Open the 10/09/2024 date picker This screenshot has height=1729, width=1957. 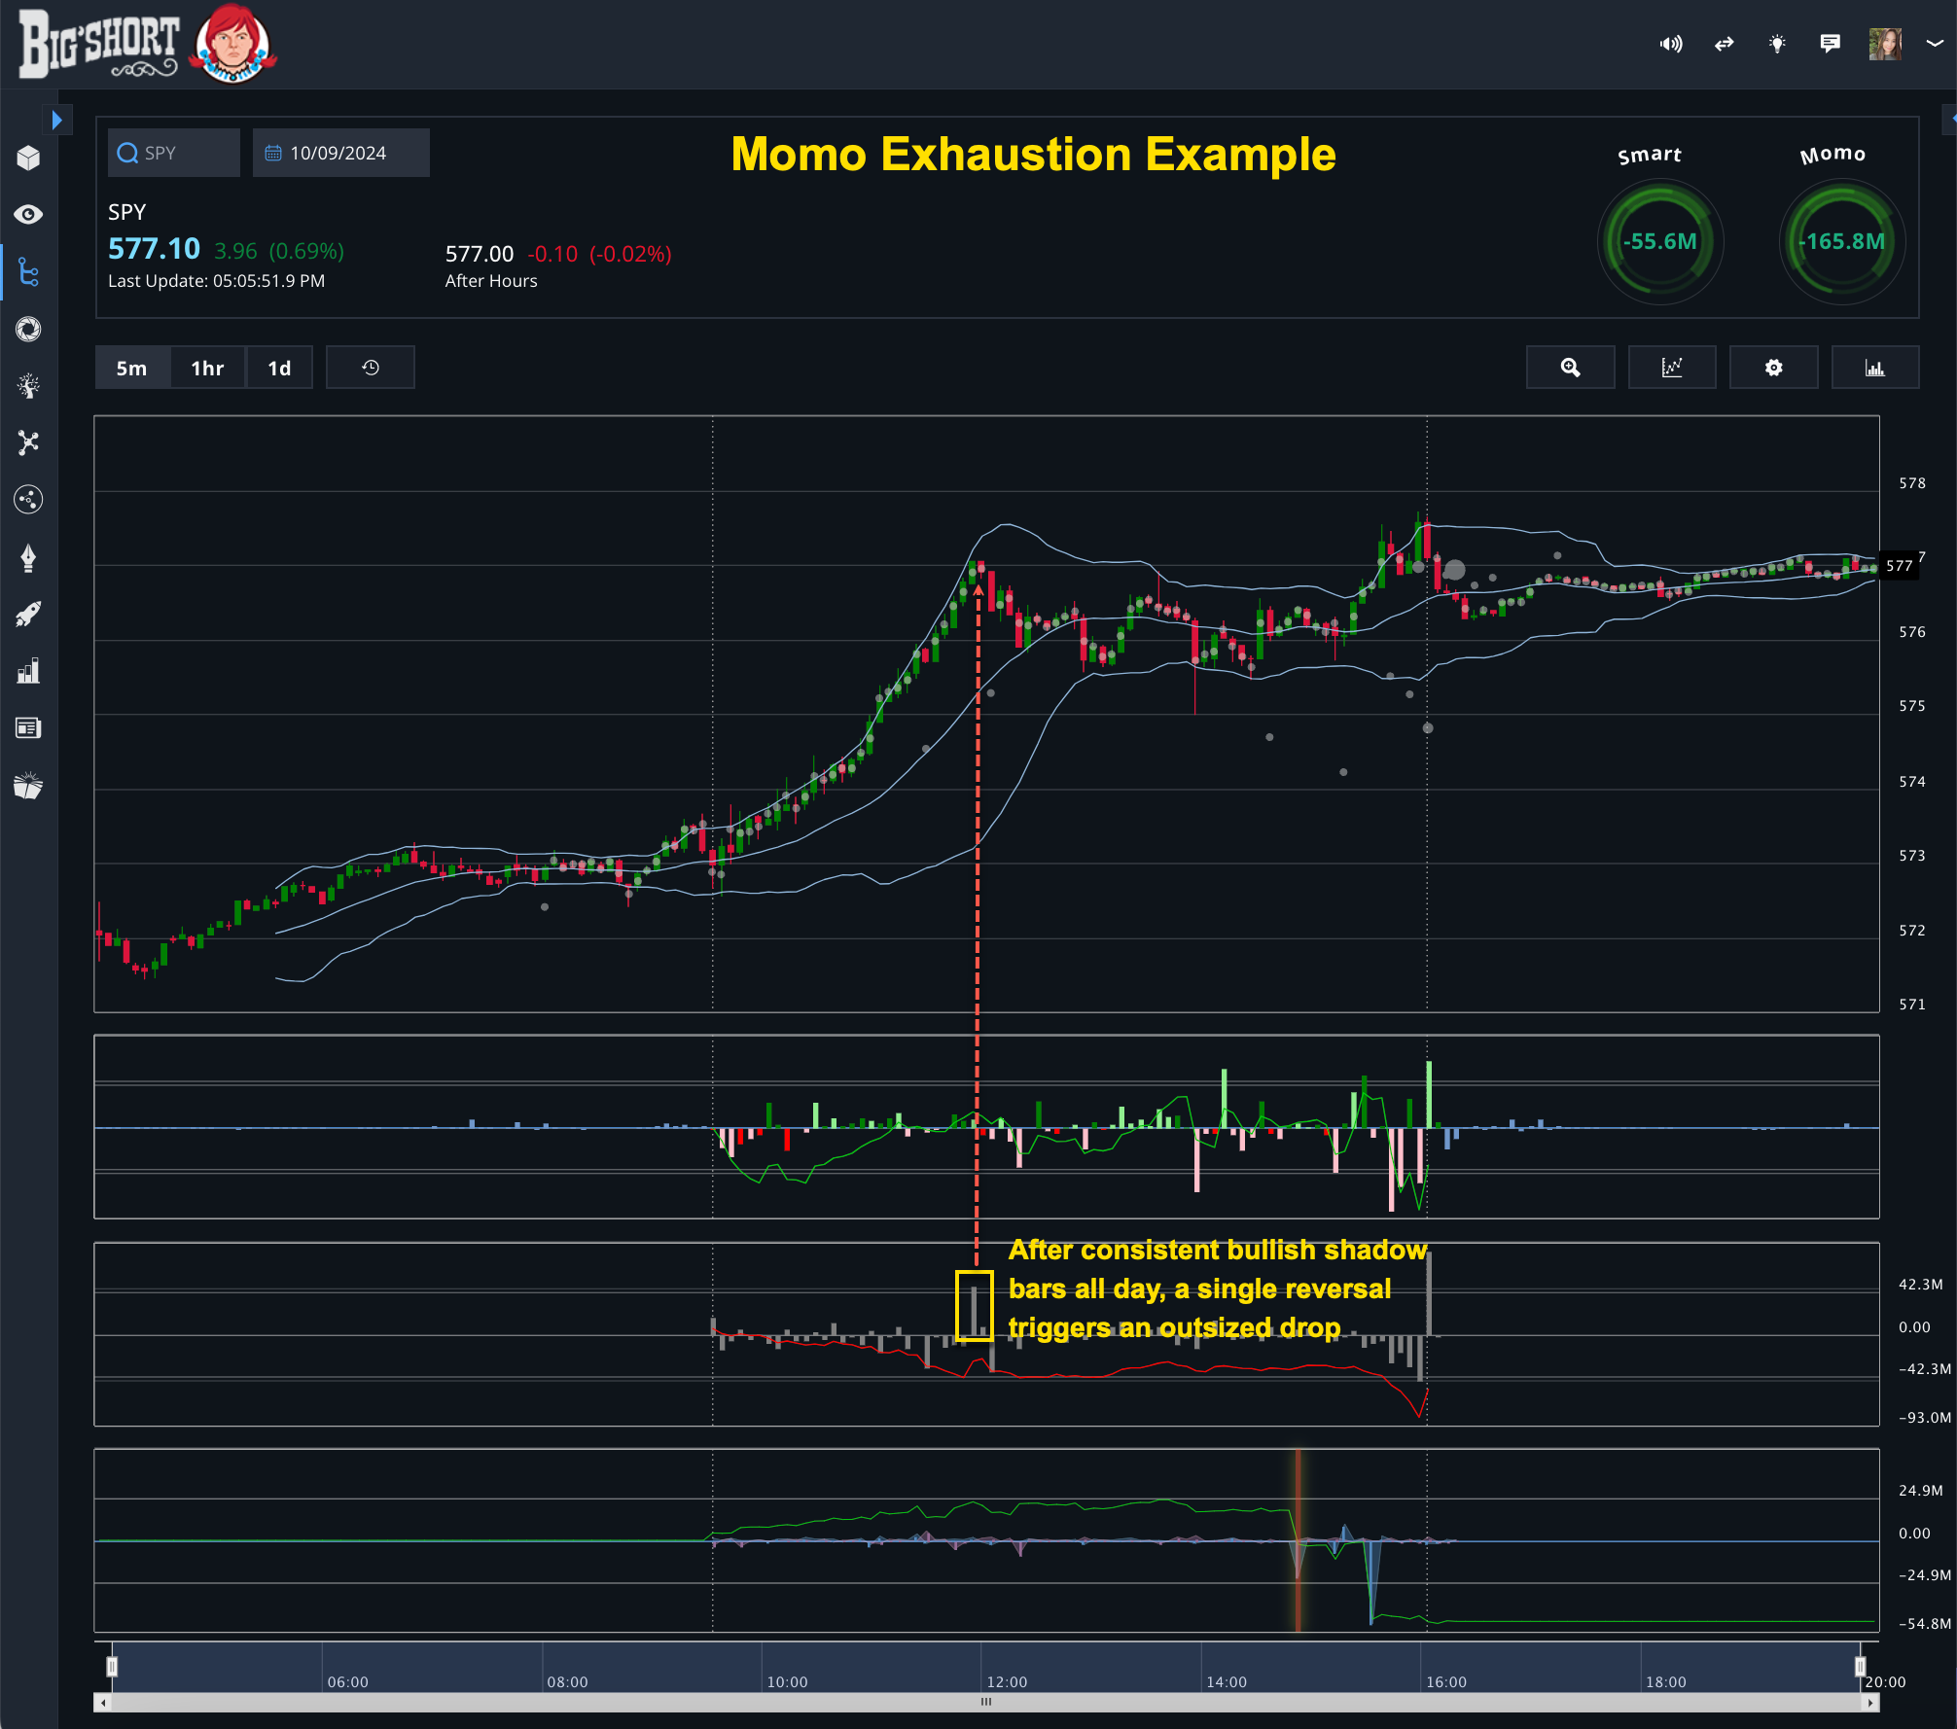point(339,153)
